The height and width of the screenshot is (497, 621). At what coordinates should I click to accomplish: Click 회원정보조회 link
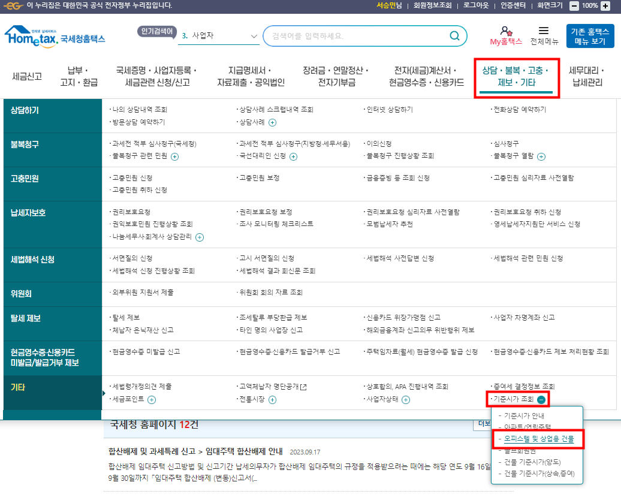[x=433, y=5]
